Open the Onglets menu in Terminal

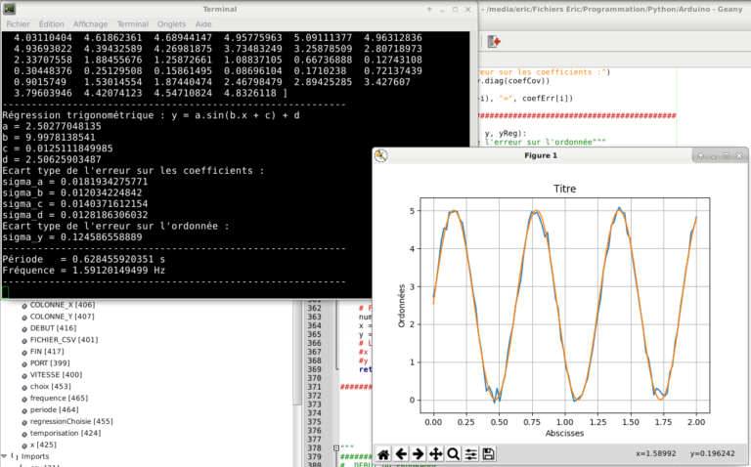click(171, 22)
